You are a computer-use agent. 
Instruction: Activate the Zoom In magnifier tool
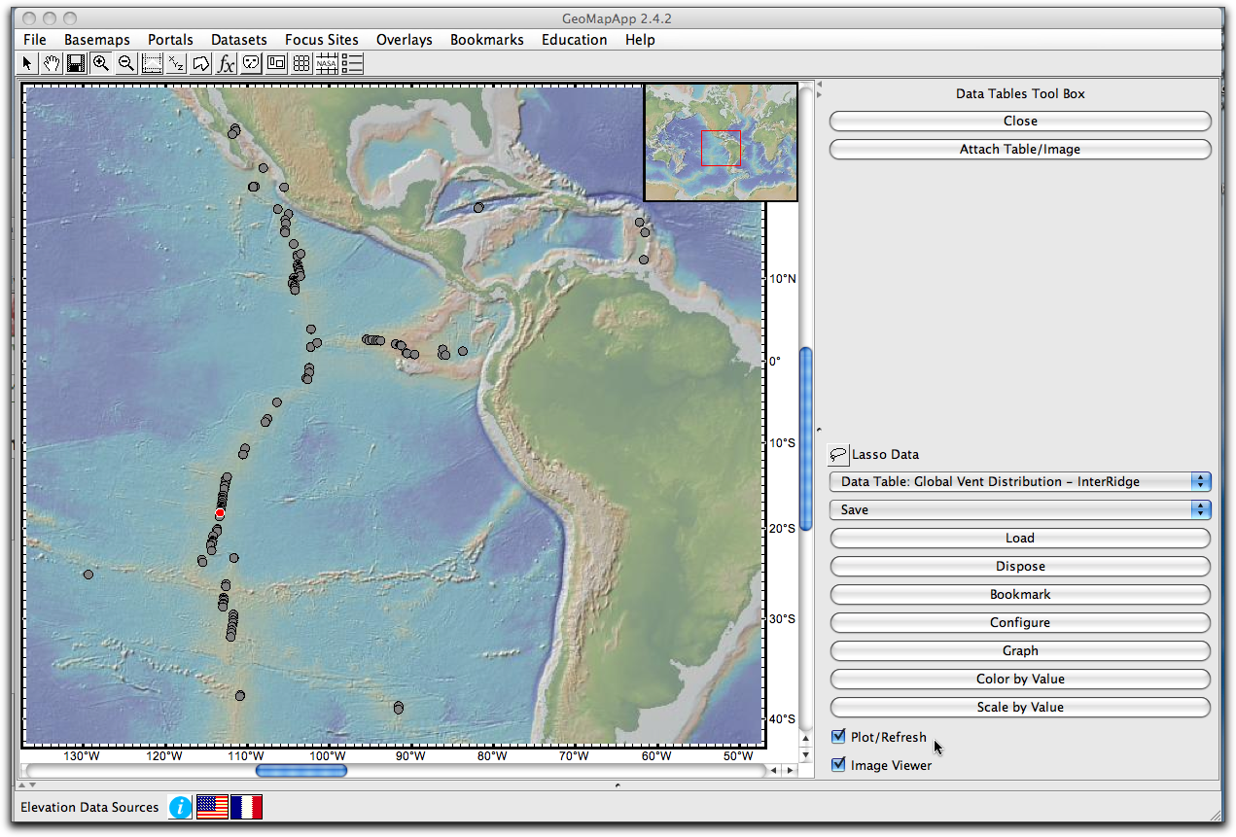101,62
